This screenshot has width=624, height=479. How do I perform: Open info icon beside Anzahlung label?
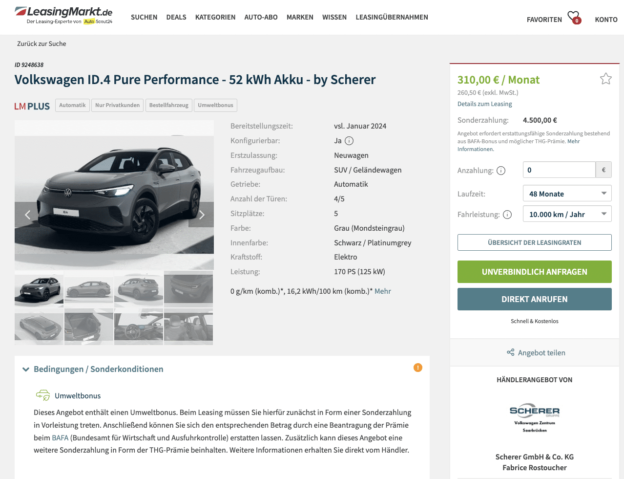tap(501, 171)
